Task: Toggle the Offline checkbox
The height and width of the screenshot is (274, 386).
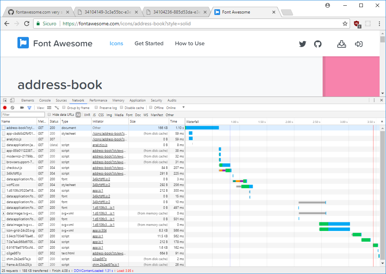Action: (x=151, y=108)
